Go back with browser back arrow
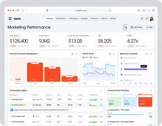The width and height of the screenshot is (162, 126). pyautogui.click(x=23, y=10)
